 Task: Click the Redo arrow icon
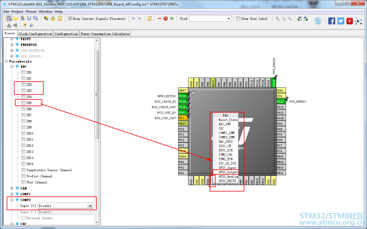[x=140, y=19]
